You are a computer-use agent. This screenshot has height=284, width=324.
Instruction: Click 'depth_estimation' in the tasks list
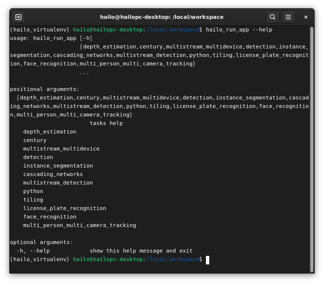coord(50,132)
